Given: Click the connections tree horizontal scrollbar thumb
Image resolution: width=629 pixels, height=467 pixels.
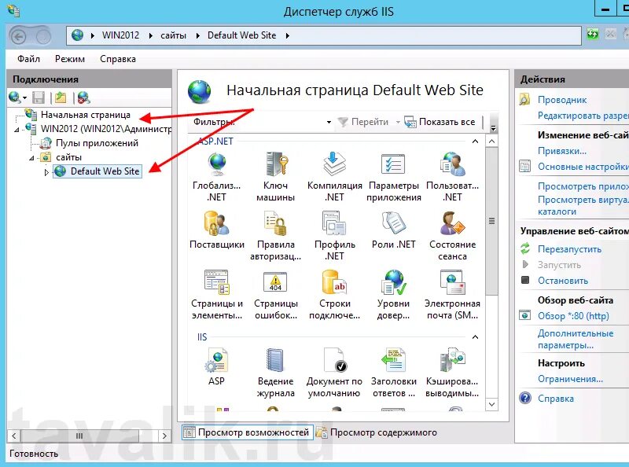Looking at the screenshot, I should pos(80,436).
